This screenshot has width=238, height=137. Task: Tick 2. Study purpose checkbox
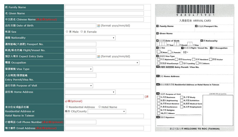182,97
